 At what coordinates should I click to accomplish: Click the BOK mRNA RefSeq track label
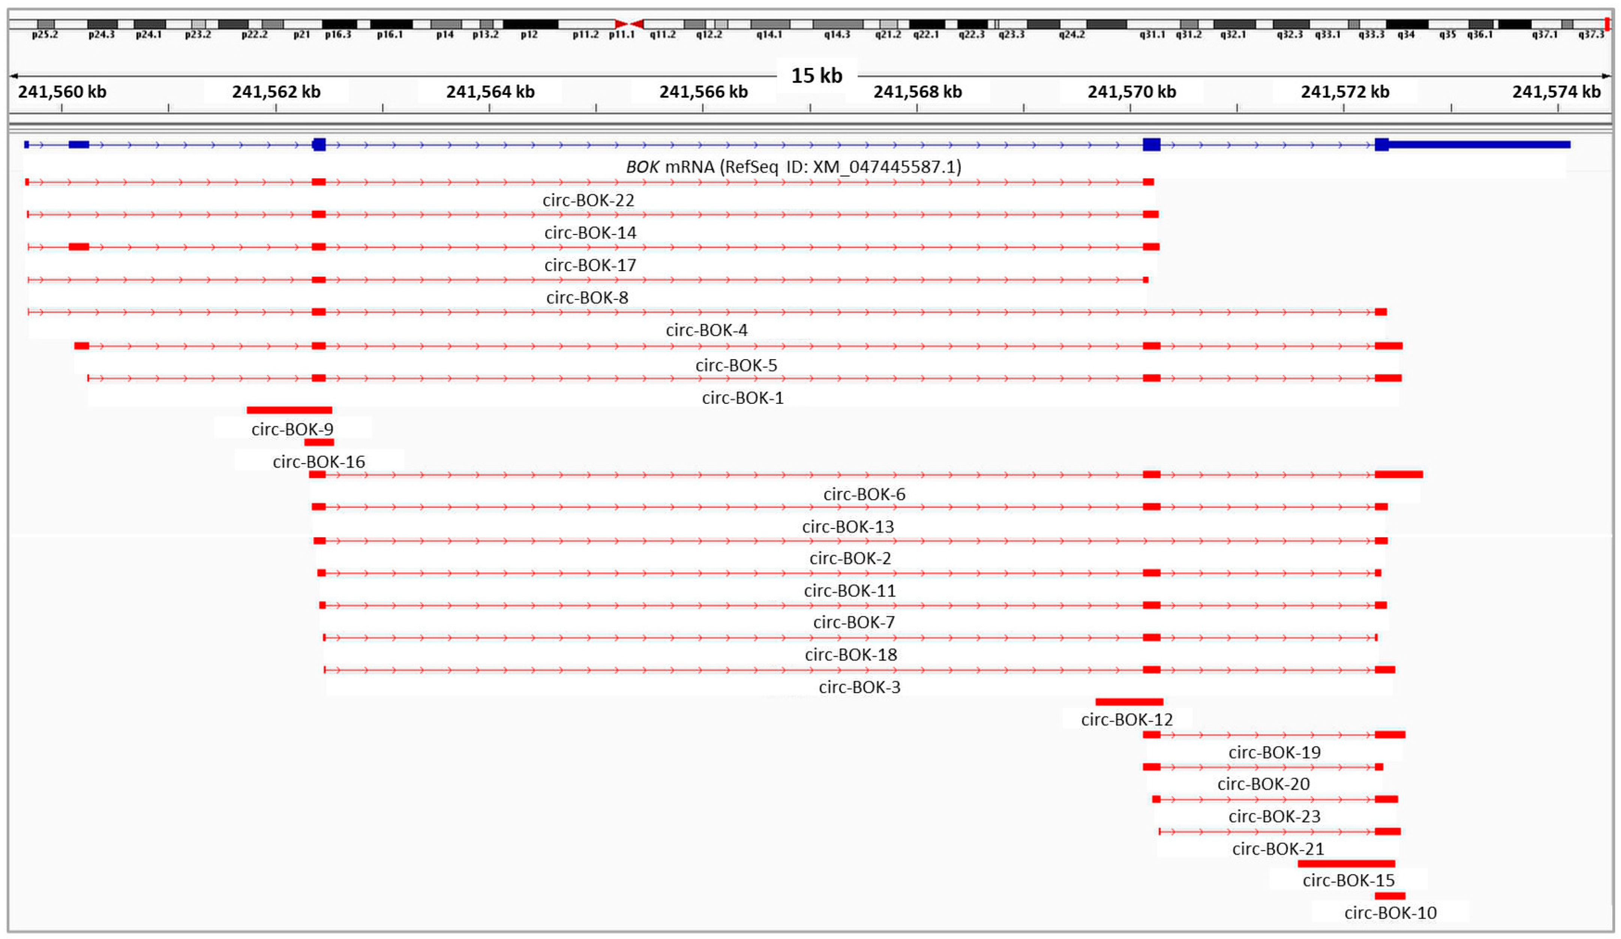pyautogui.click(x=793, y=167)
